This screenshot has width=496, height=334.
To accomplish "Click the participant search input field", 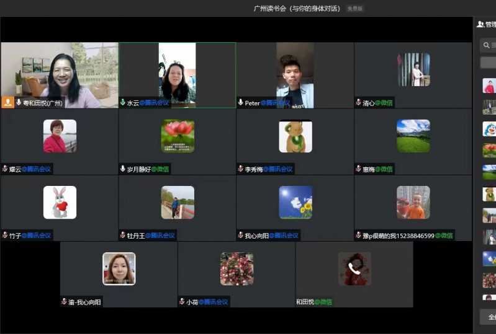I will tap(492, 45).
